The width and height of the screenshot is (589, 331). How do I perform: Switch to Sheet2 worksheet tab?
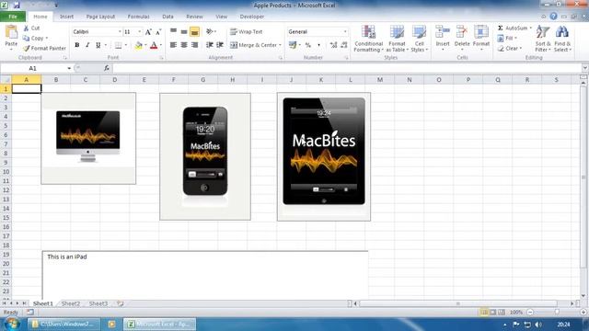click(x=71, y=303)
